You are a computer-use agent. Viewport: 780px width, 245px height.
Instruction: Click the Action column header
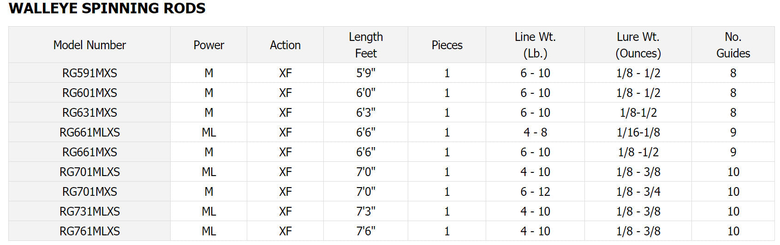pyautogui.click(x=285, y=45)
